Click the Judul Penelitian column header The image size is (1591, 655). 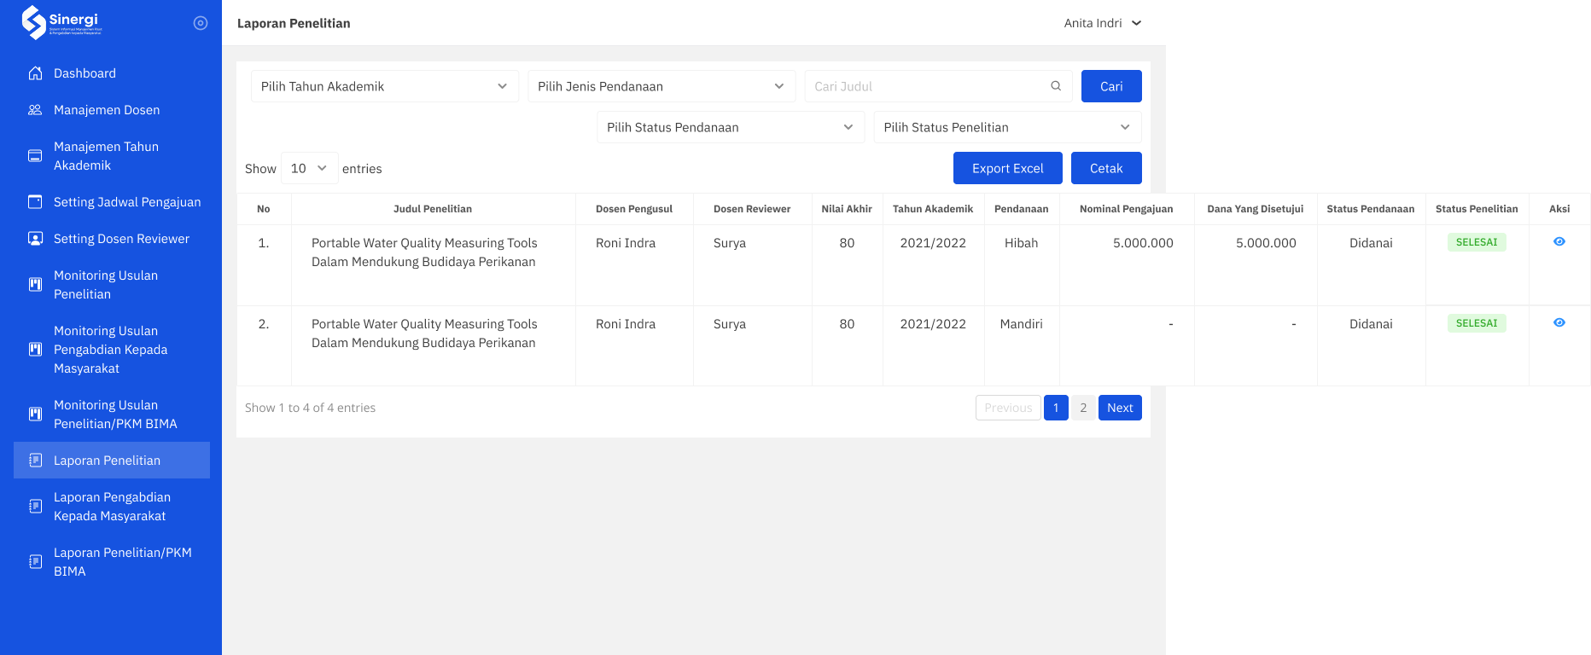click(x=433, y=209)
